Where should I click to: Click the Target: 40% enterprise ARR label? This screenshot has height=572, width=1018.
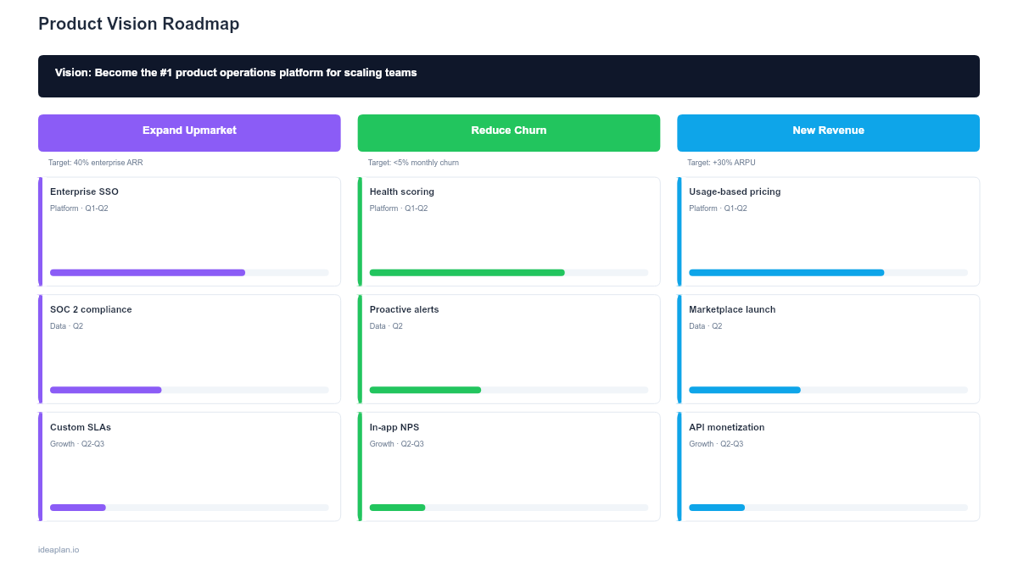(x=95, y=162)
